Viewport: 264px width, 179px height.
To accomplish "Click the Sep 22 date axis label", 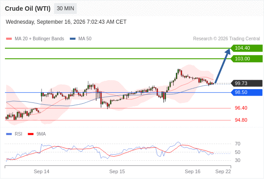I will (223, 171).
